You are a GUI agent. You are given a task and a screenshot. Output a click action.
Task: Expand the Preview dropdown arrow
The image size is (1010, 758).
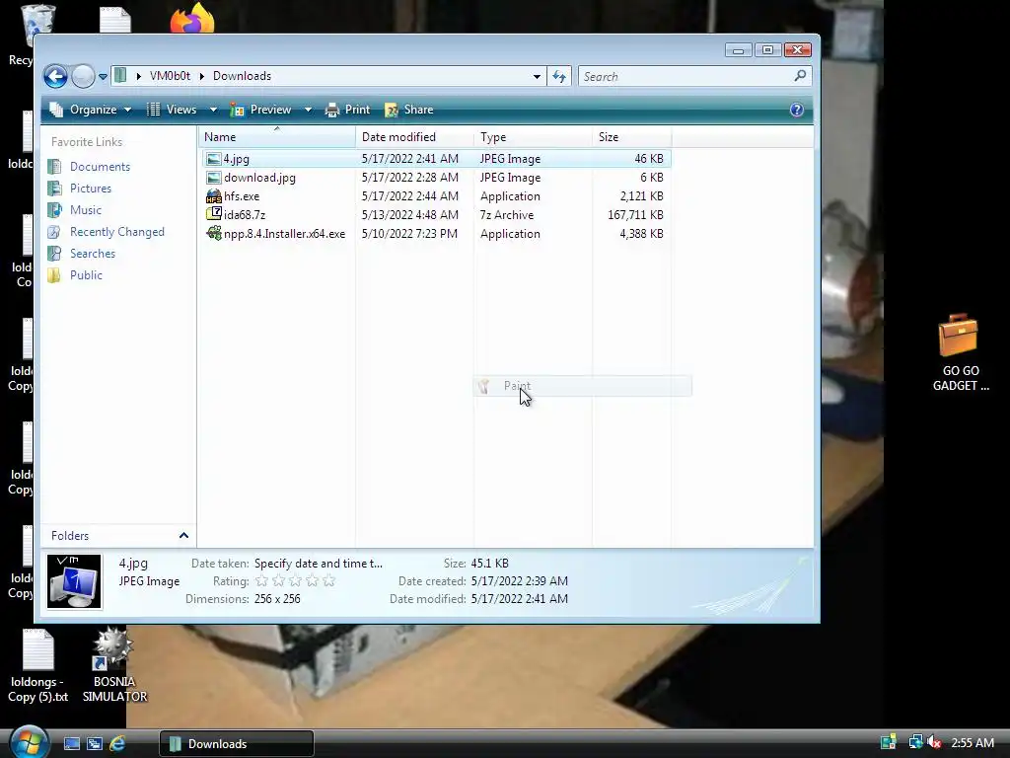pos(308,110)
